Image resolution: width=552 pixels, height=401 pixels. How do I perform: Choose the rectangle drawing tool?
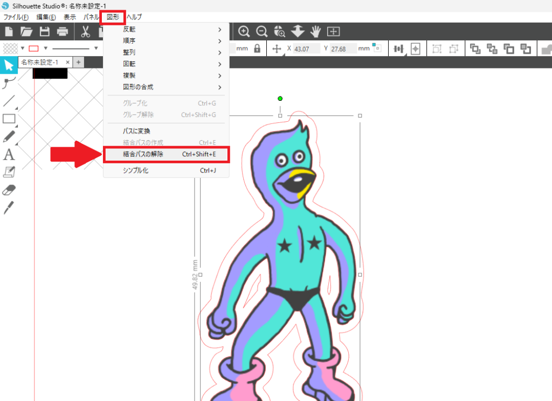(9, 119)
